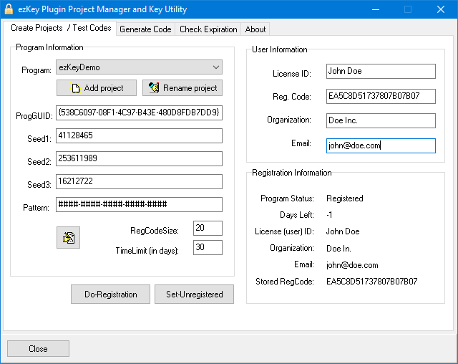Click the Program Status value Registered
458x364 pixels.
tap(345, 198)
